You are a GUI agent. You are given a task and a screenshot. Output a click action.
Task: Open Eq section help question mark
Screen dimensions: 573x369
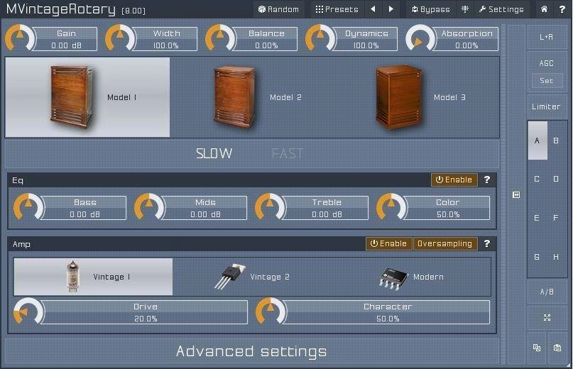pyautogui.click(x=487, y=180)
